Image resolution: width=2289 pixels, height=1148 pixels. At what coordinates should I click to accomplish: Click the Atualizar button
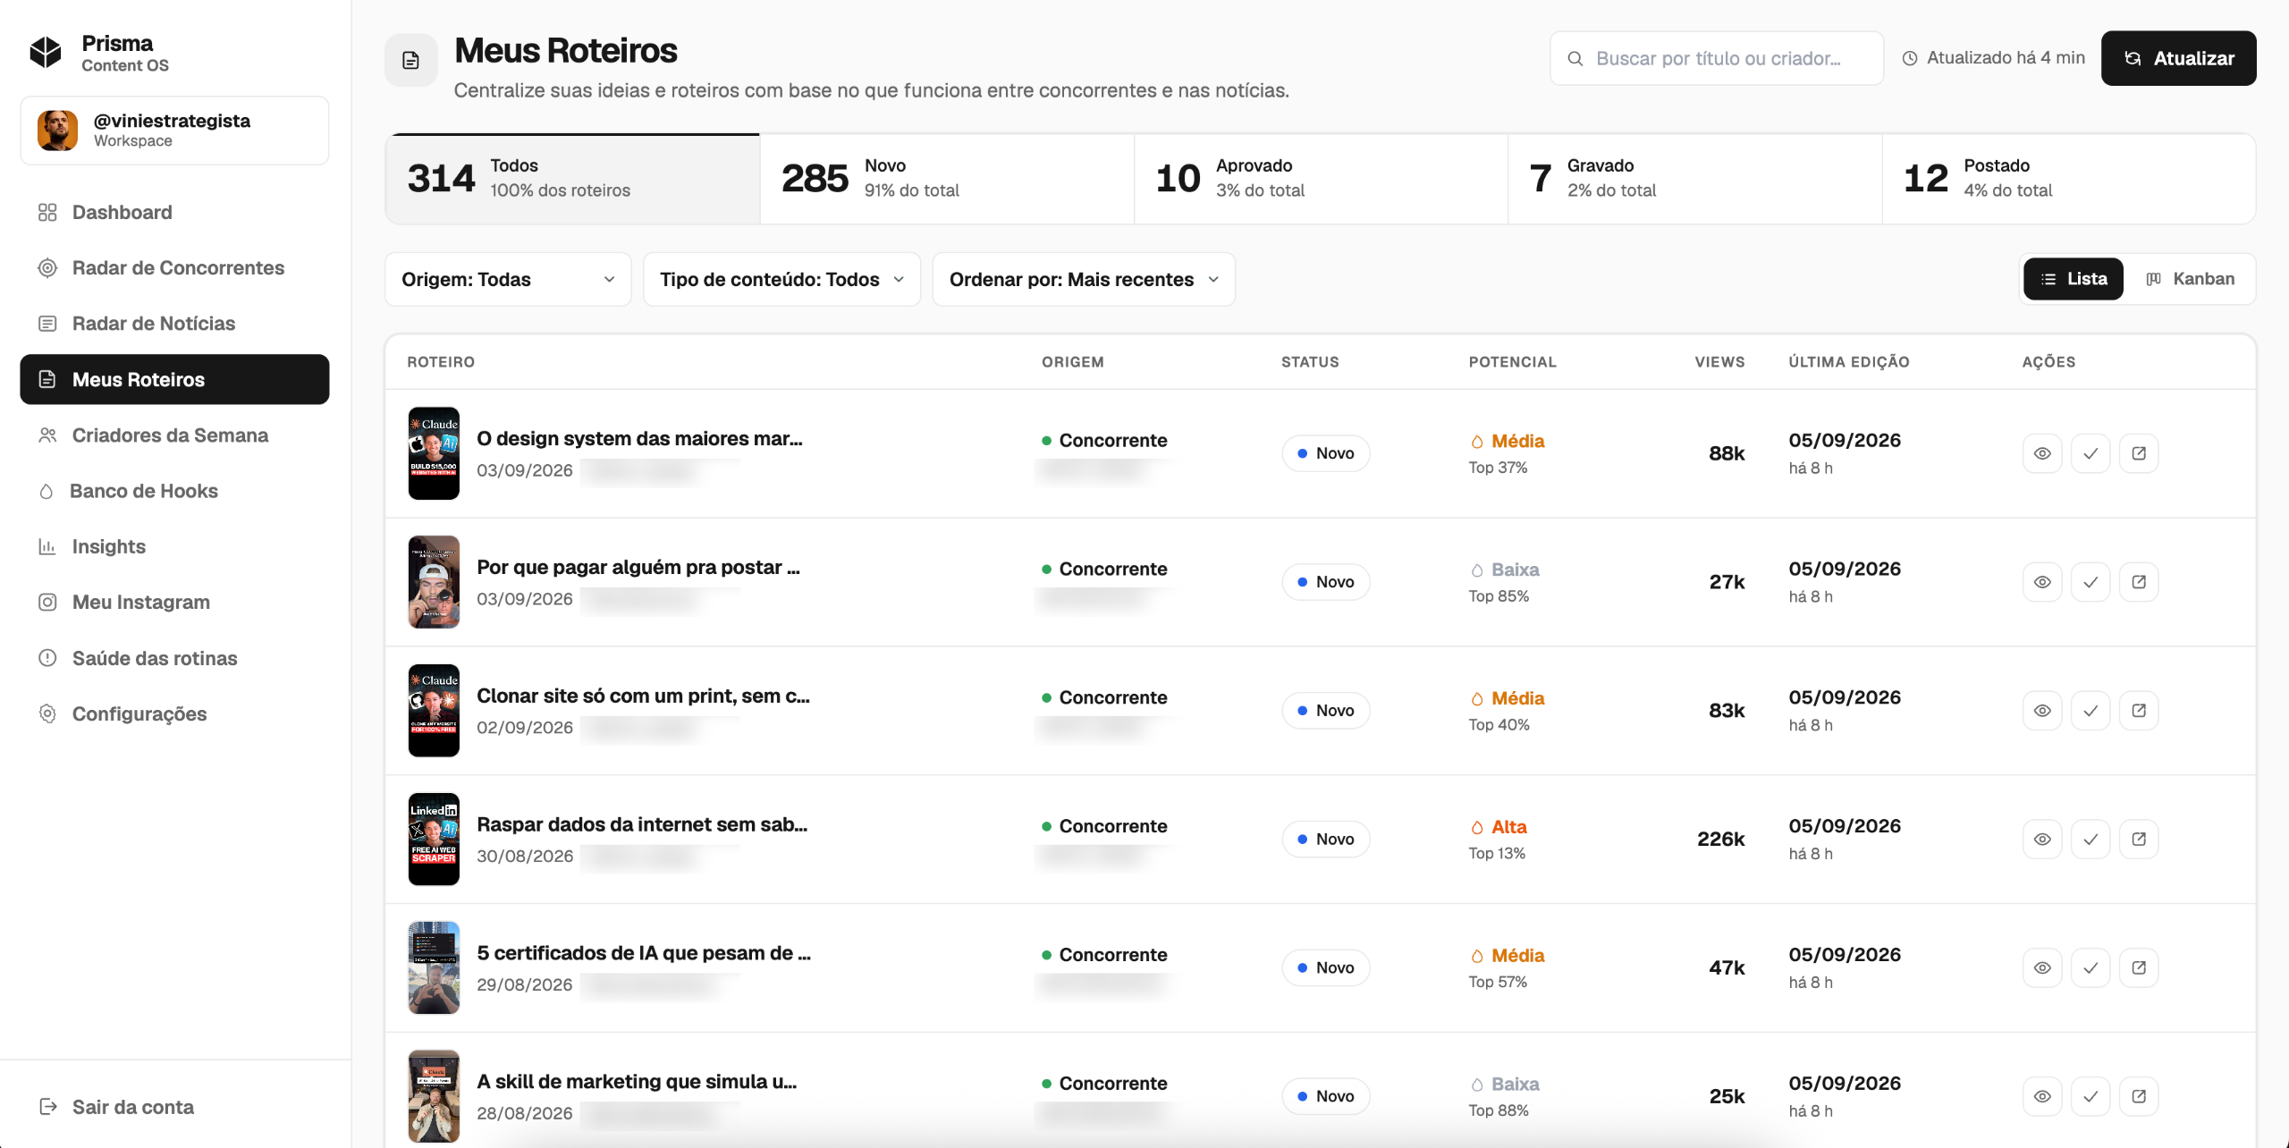(x=2178, y=58)
